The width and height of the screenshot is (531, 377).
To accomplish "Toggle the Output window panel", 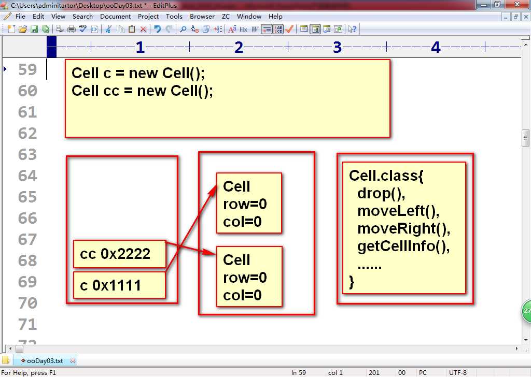I will tap(327, 30).
